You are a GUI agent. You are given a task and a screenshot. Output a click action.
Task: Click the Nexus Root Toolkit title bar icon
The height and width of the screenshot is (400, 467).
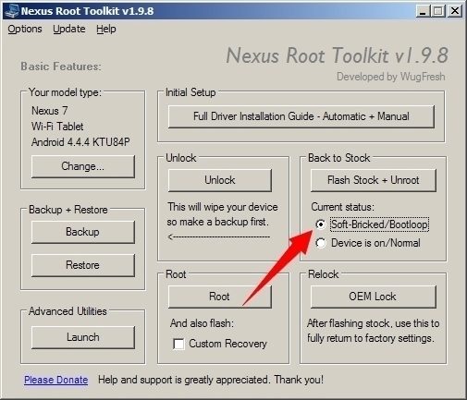[11, 11]
